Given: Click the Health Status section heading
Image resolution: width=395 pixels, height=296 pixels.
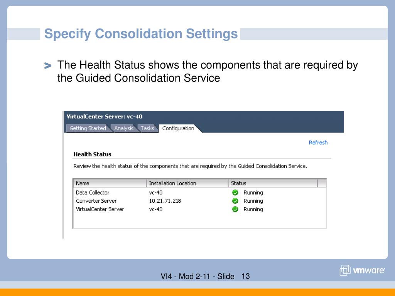Looking at the screenshot, I should pyautogui.click(x=92, y=154).
